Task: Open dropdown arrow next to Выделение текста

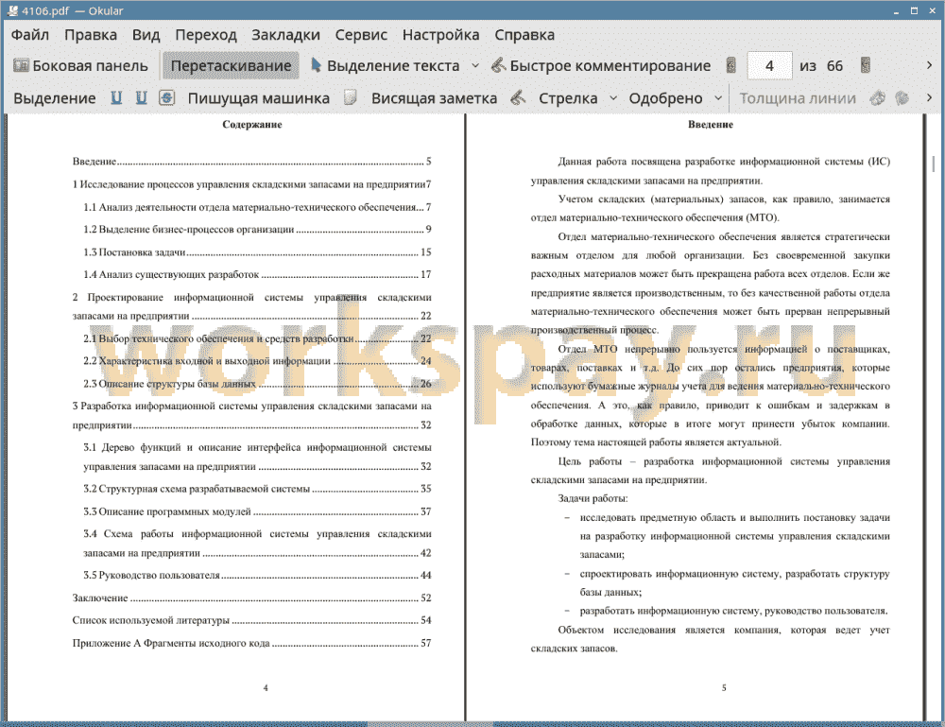Action: pos(475,66)
